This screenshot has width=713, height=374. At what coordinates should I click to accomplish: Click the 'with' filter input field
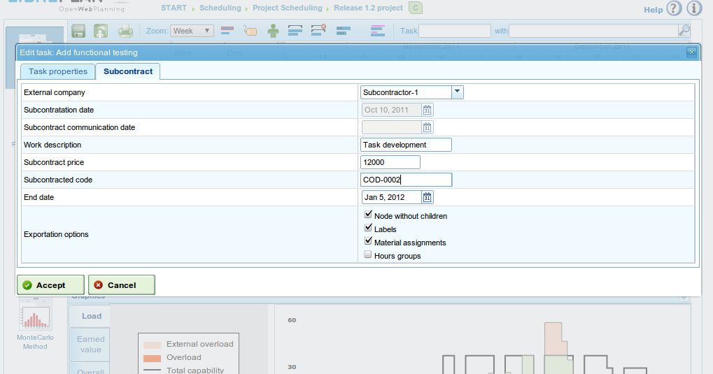point(593,31)
